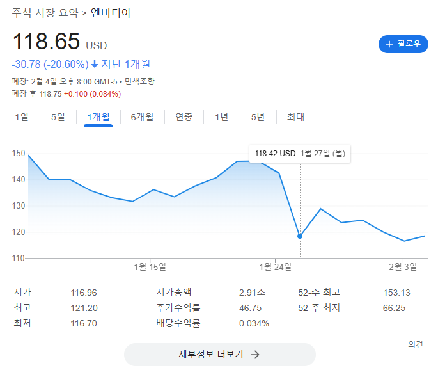The image size is (438, 377).
Task: Click the 최고 value 121.20
Action: [84, 308]
